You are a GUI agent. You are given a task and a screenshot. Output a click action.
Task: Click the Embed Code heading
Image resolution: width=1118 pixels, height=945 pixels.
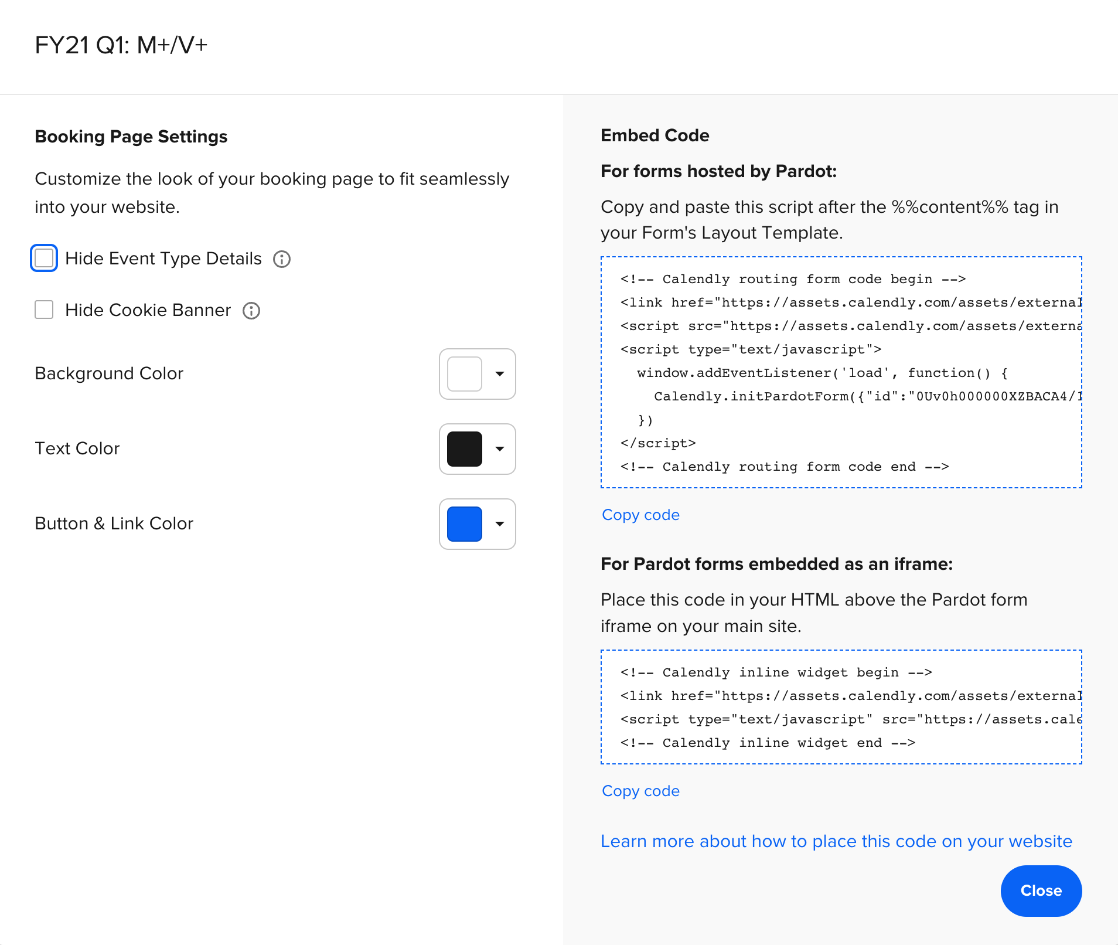655,135
